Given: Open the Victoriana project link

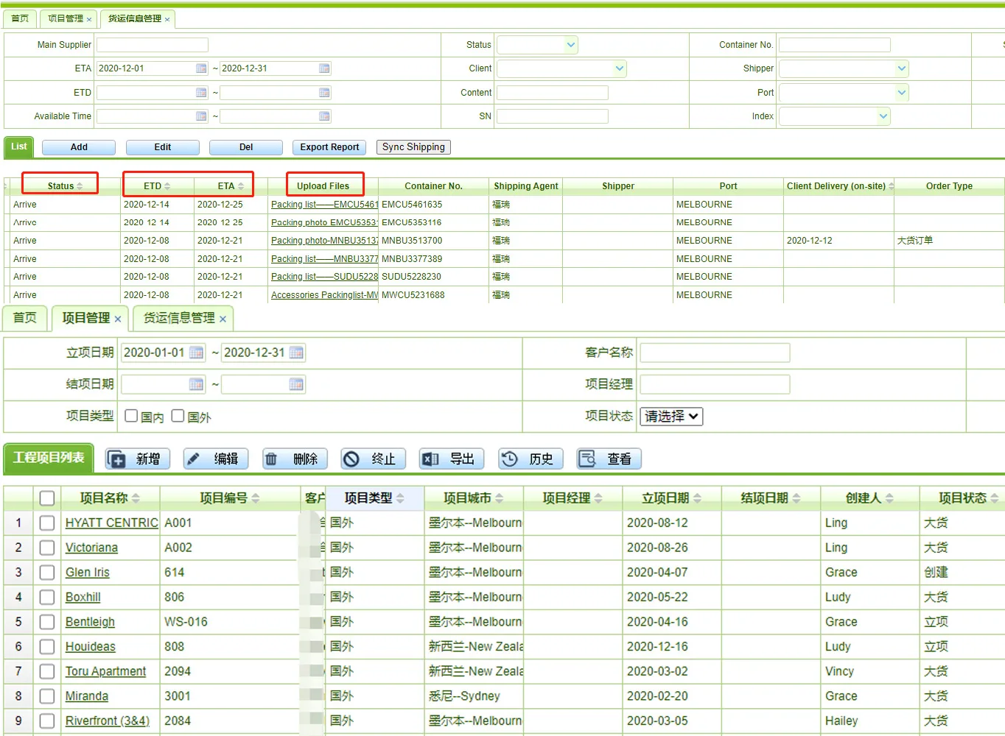Looking at the screenshot, I should click(91, 548).
